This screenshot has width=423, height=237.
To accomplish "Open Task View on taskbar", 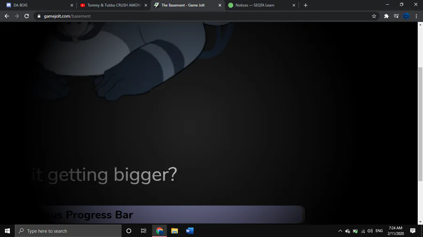I will pyautogui.click(x=143, y=231).
